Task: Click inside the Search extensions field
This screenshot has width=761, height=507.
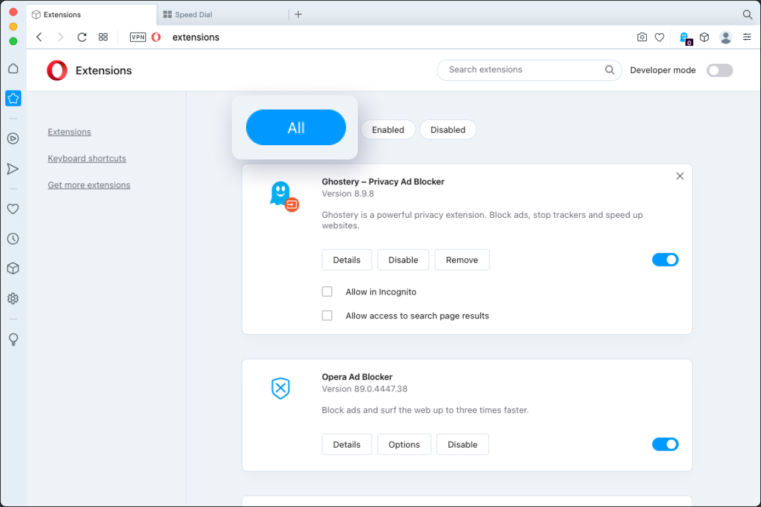Action: (x=523, y=70)
